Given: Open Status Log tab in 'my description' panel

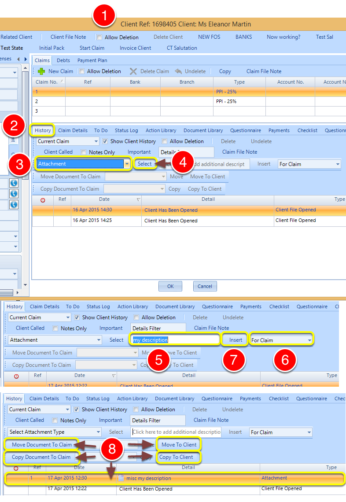Looking at the screenshot, I should (x=98, y=306).
